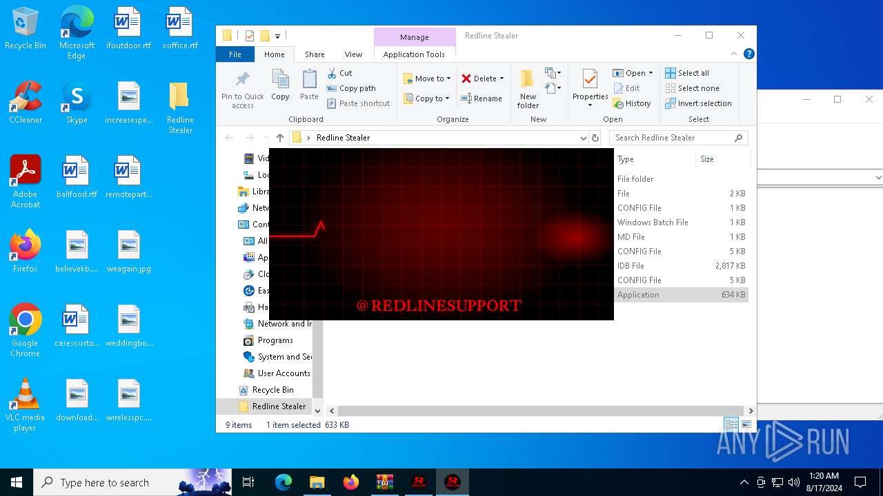Image resolution: width=883 pixels, height=496 pixels.
Task: Open the Copy to dropdown
Action: coord(427,99)
